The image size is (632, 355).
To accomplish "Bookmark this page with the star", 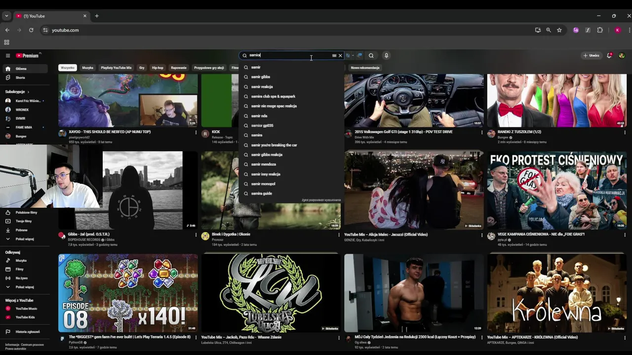I will click(x=559, y=30).
